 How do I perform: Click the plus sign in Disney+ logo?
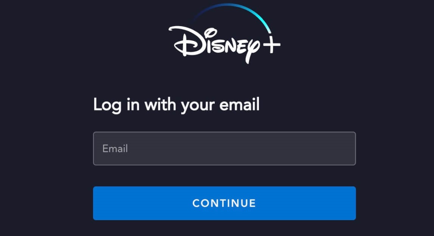click(x=271, y=44)
